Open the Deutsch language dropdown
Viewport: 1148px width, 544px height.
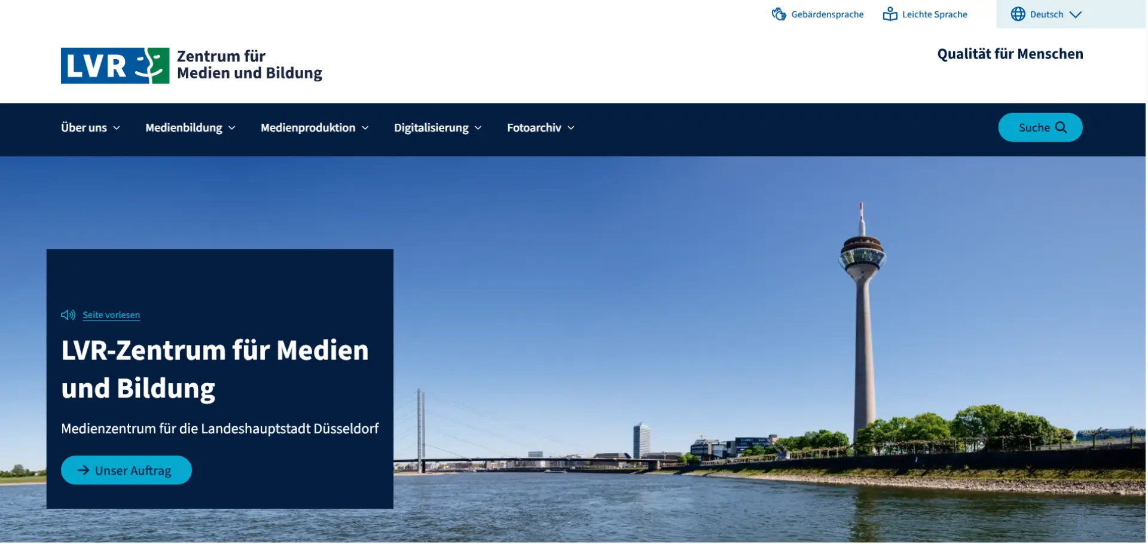coord(1046,14)
